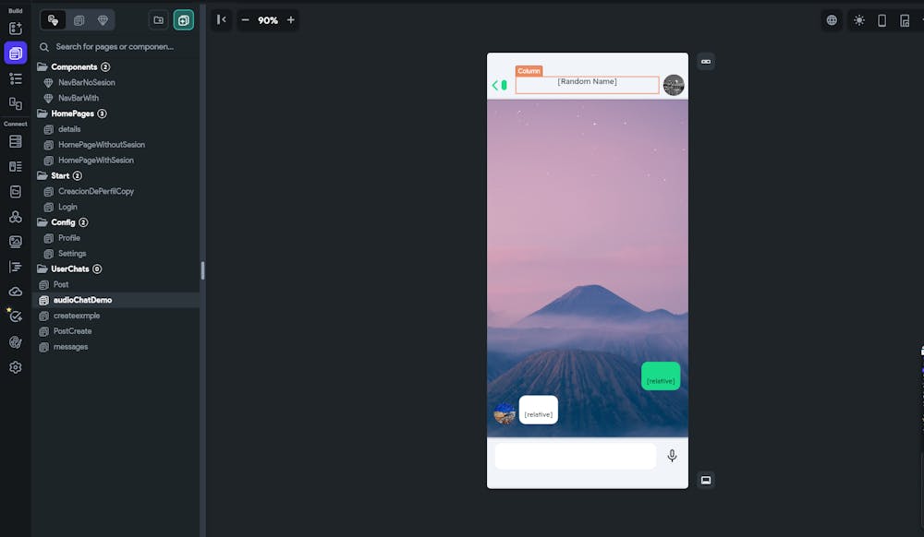Switch to pages and components tab

click(53, 20)
